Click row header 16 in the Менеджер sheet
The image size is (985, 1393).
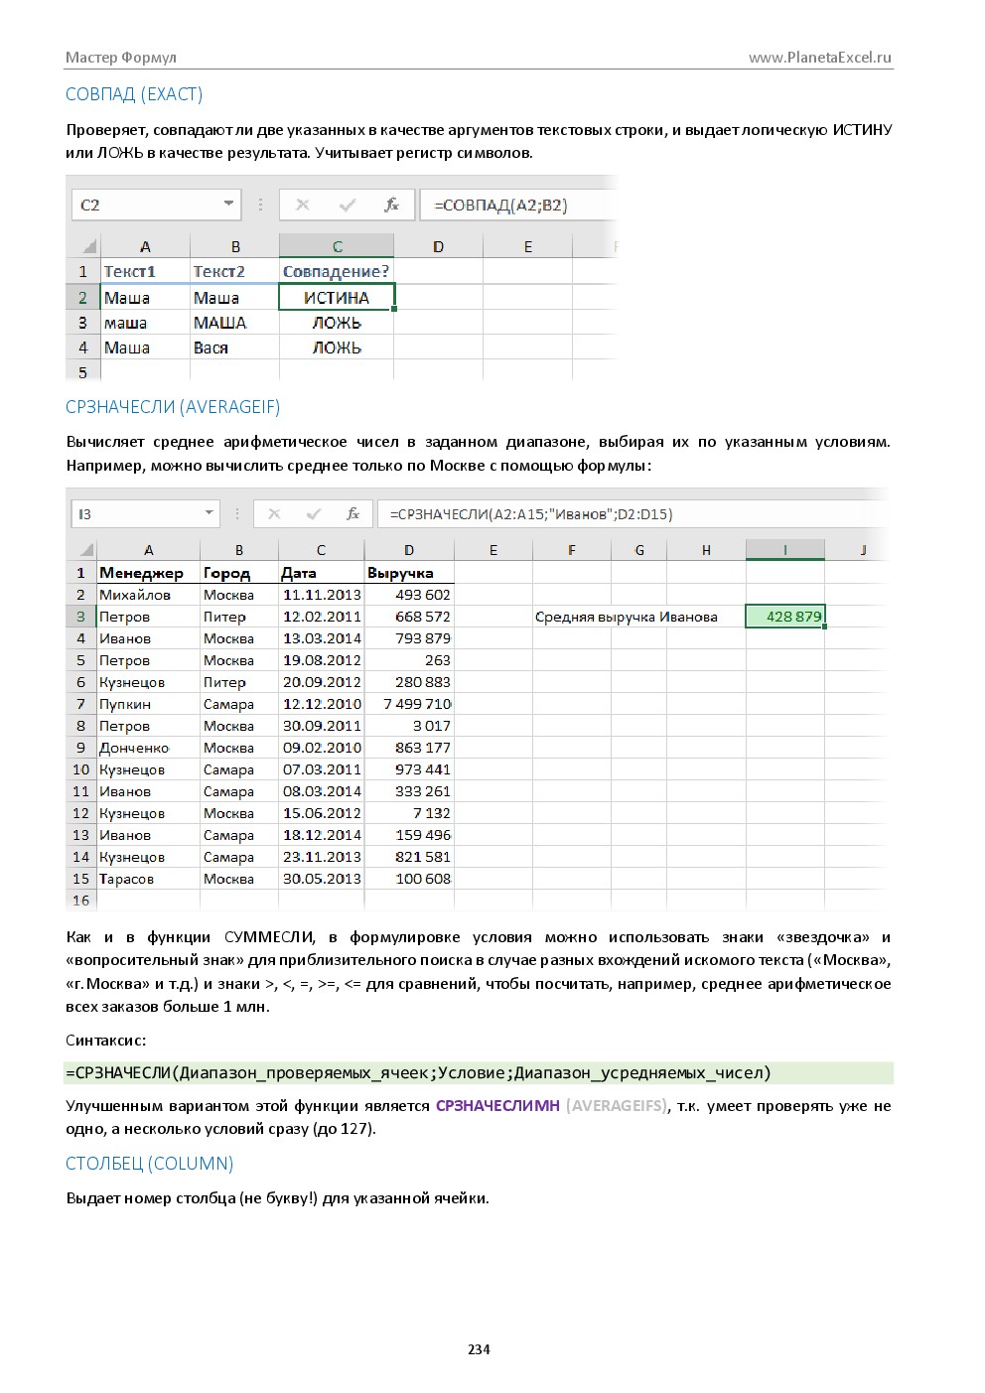click(x=80, y=901)
